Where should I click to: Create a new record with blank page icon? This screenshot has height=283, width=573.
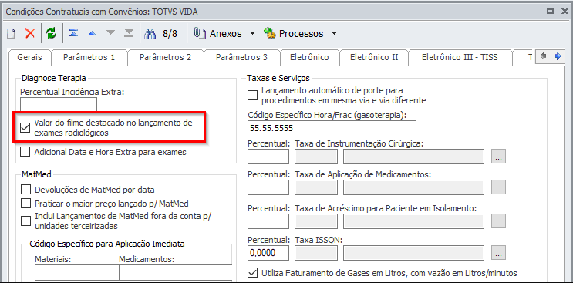click(12, 34)
